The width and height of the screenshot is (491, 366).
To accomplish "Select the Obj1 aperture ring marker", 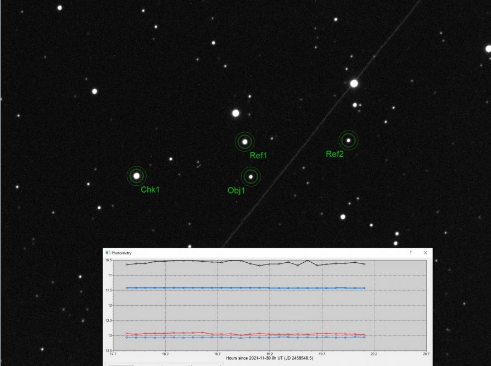I will click(x=251, y=177).
